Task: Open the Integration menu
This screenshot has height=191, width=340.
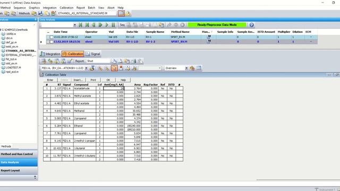Action: (x=49, y=7)
